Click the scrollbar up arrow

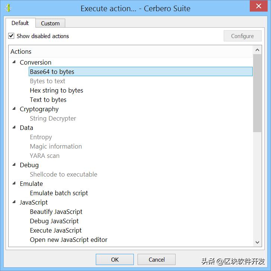(x=257, y=50)
